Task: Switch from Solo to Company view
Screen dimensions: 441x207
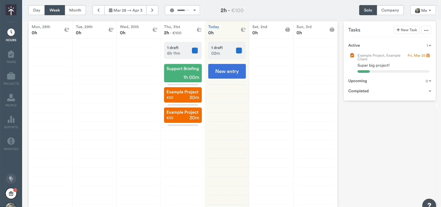Action: 390,10
